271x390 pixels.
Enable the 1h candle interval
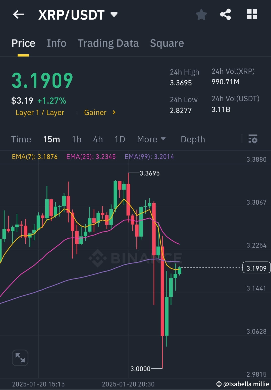click(x=77, y=139)
